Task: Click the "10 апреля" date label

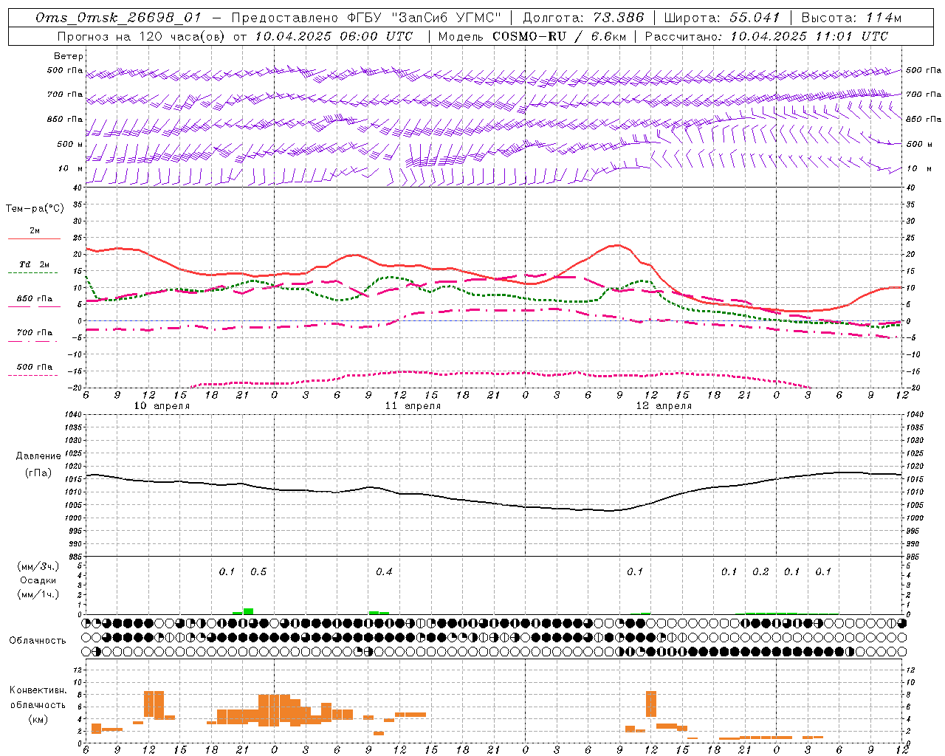Action: pyautogui.click(x=162, y=406)
